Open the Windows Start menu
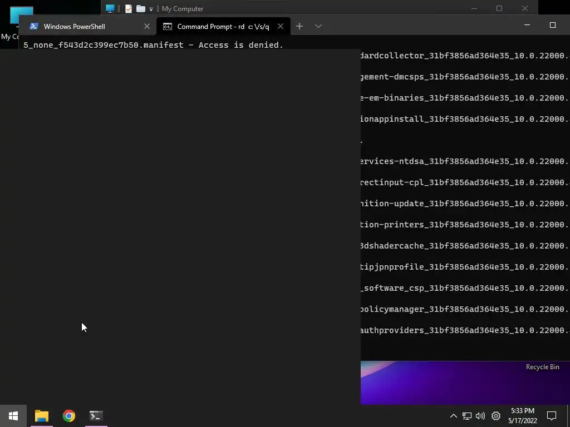 coord(13,416)
